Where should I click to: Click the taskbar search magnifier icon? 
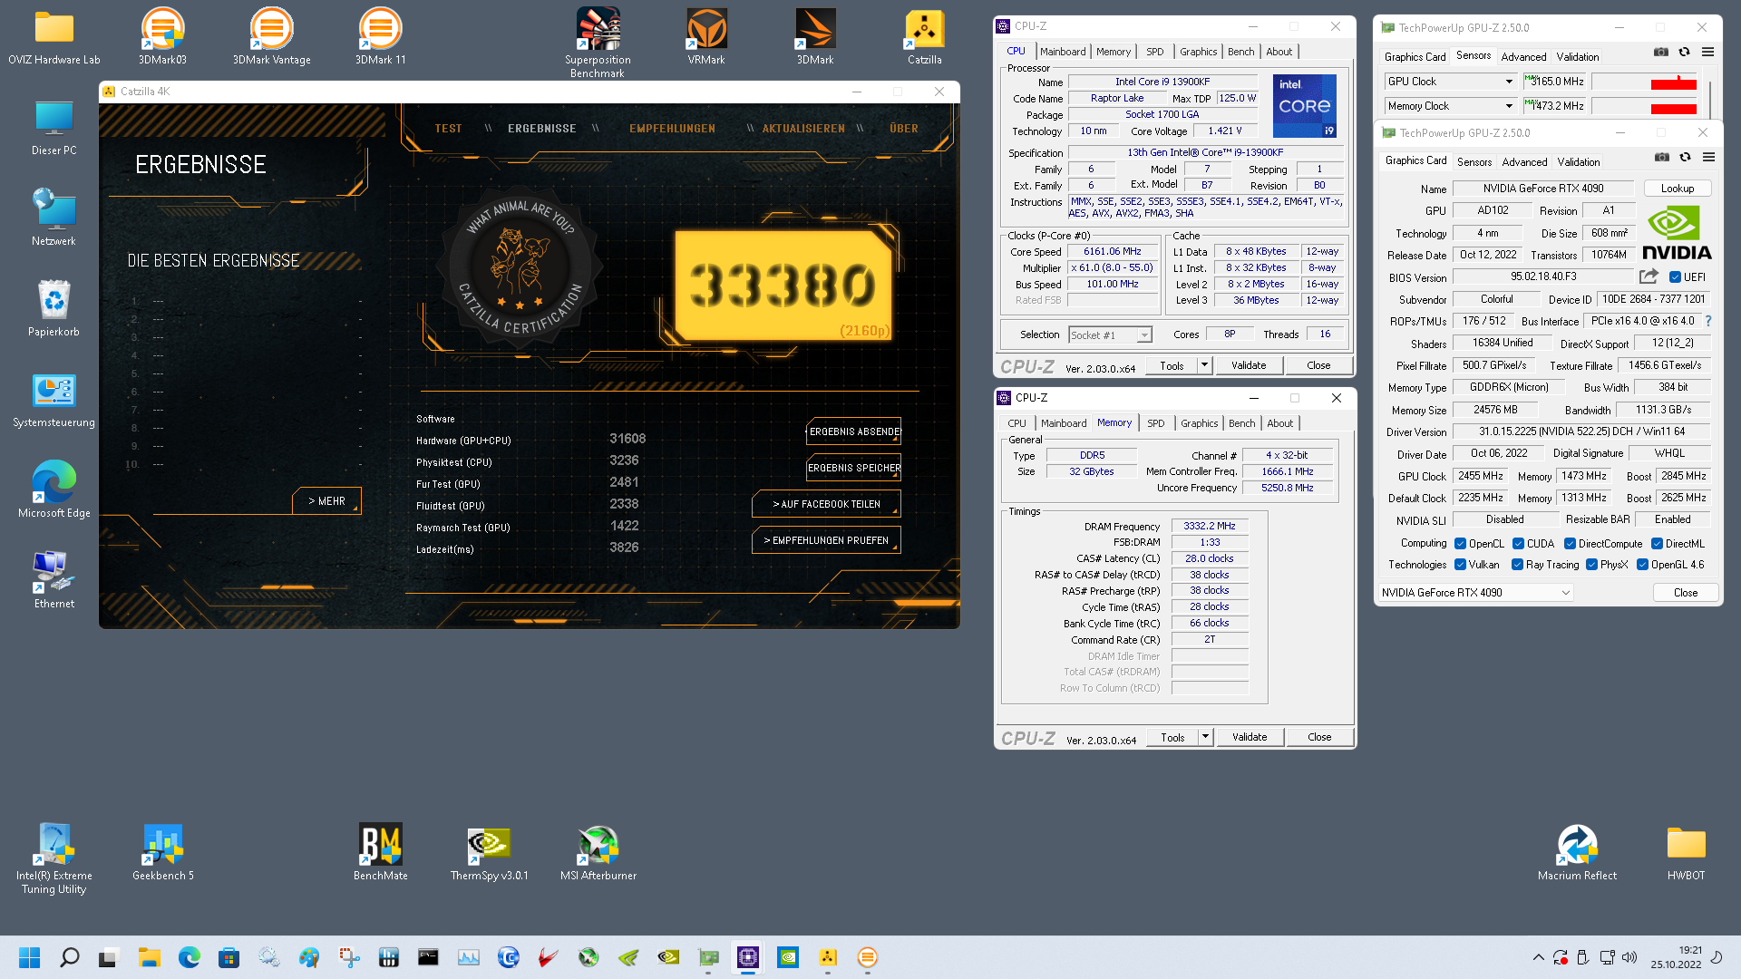coord(69,957)
